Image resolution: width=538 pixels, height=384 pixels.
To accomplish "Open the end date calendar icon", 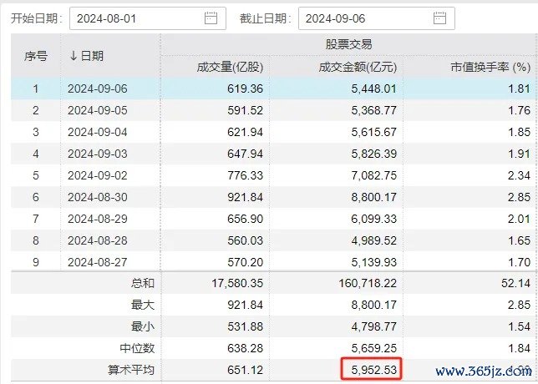I will (440, 18).
